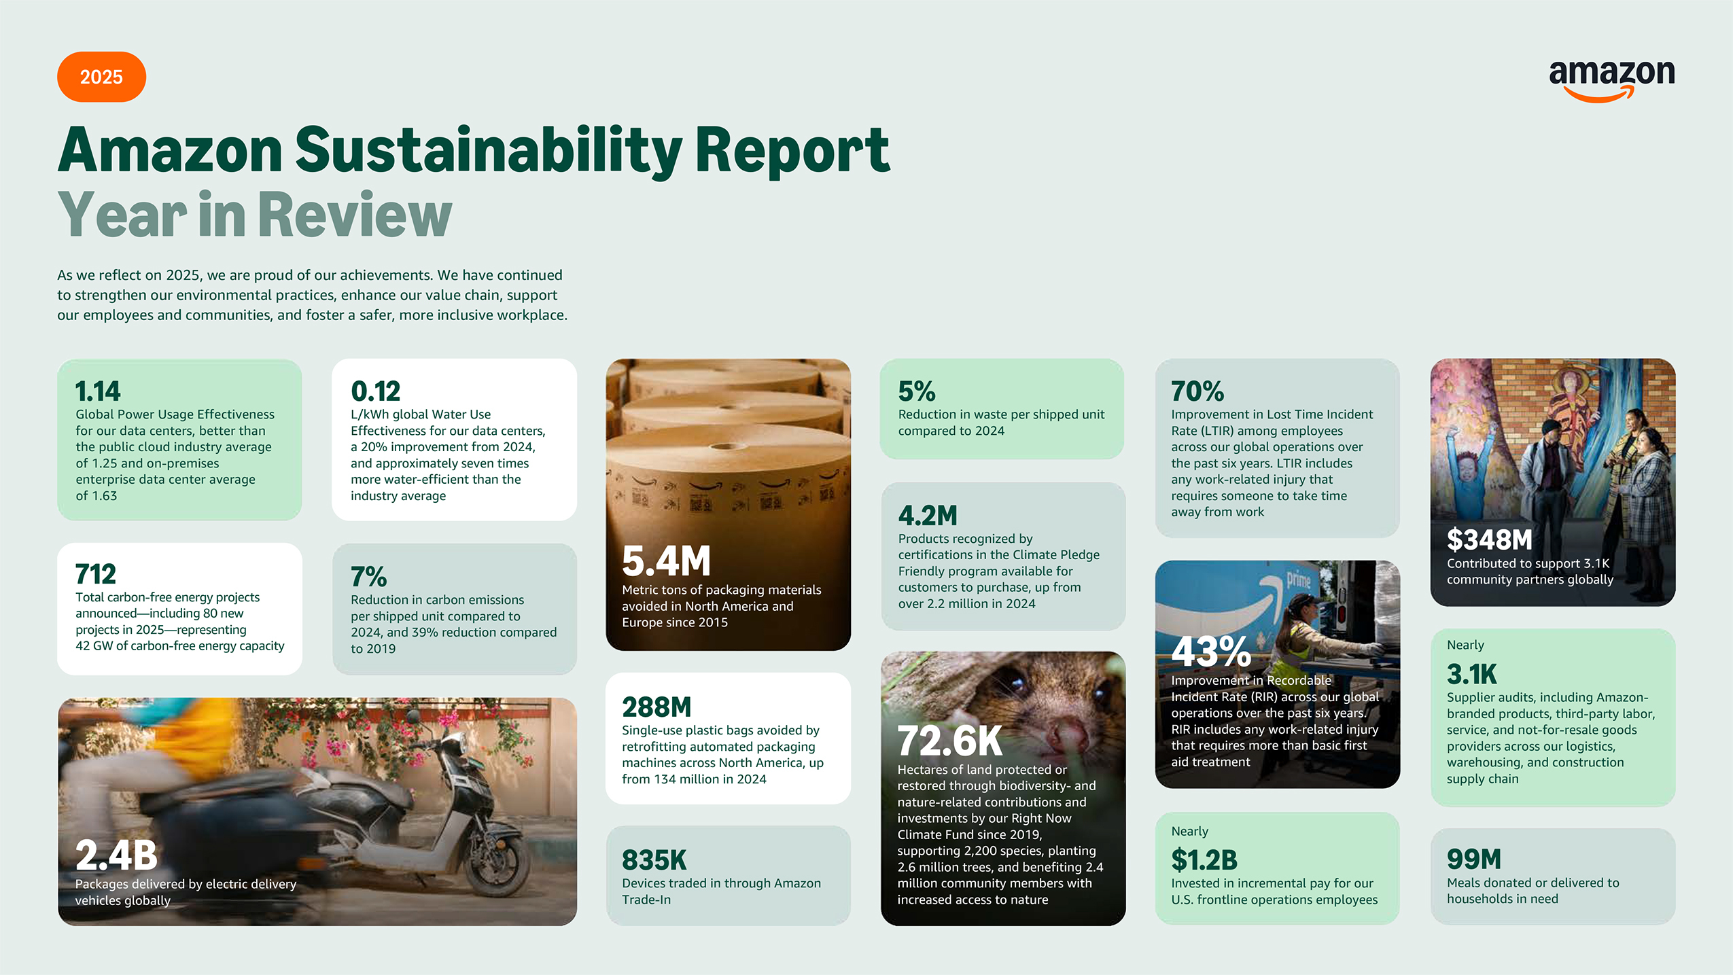Click 'Invested in incremental pay' description
This screenshot has width=1733, height=975.
[x=1274, y=891]
